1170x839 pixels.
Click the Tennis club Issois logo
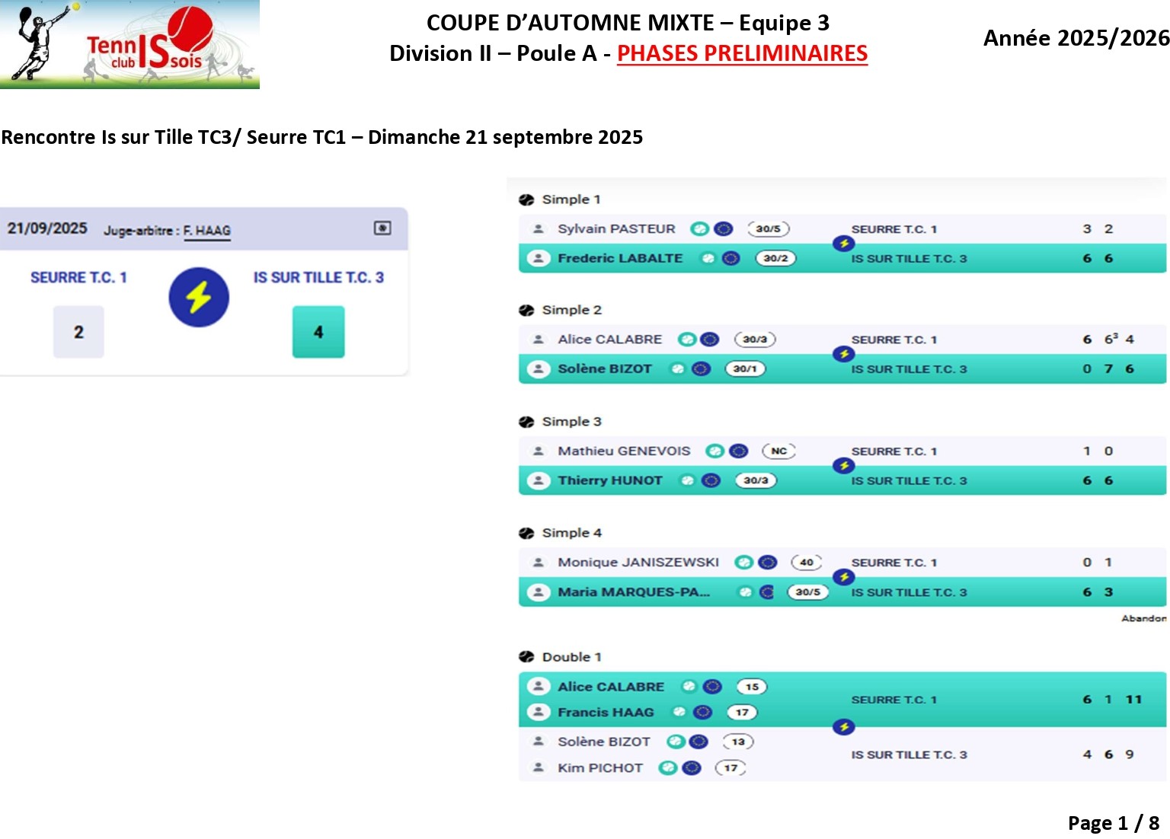(x=129, y=44)
